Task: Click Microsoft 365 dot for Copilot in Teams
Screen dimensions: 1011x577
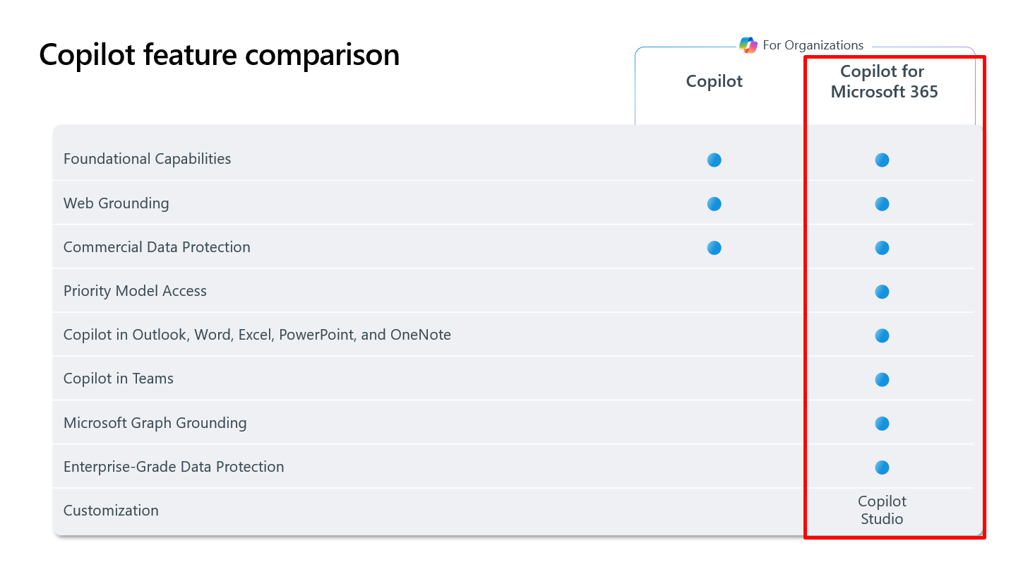Action: pos(882,379)
